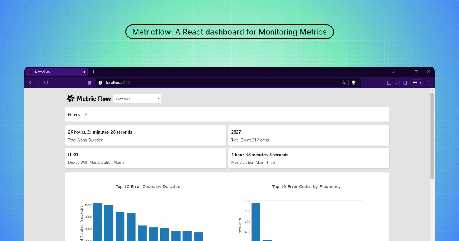Open a new tab with the plus button
Screen dimensions: 459x241
(93, 72)
